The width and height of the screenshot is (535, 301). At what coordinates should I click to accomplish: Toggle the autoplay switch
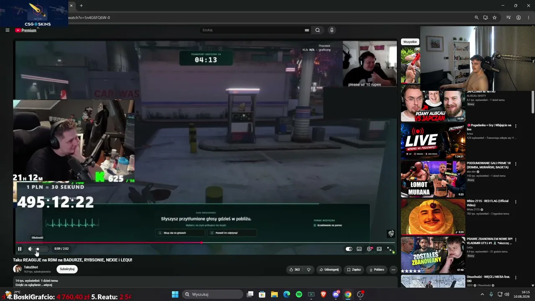click(349, 249)
